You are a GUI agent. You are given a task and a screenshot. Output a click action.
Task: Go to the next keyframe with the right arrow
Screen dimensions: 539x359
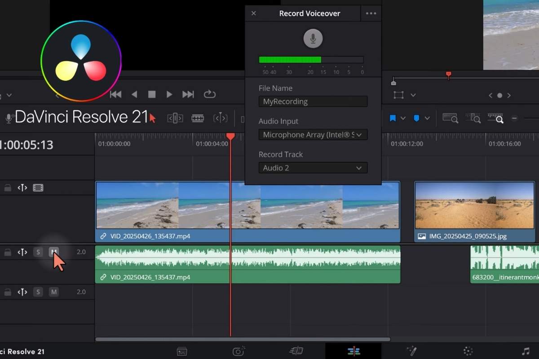click(x=508, y=95)
